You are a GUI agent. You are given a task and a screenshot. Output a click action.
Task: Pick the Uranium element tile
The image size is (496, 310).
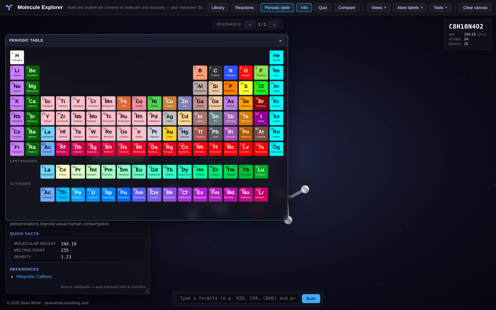point(93,194)
